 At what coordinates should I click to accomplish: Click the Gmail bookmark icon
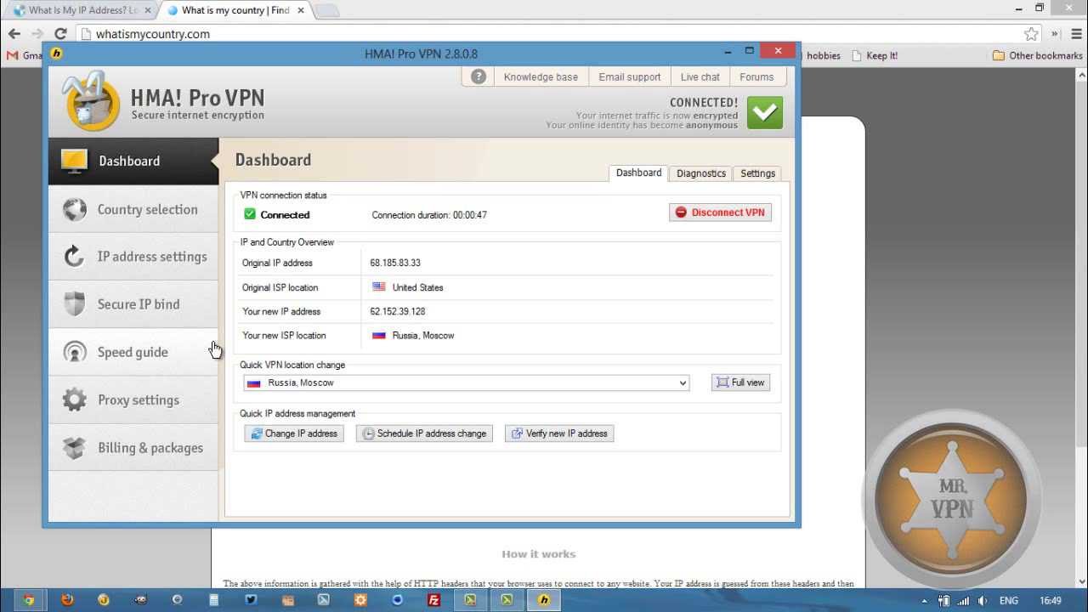pos(12,55)
